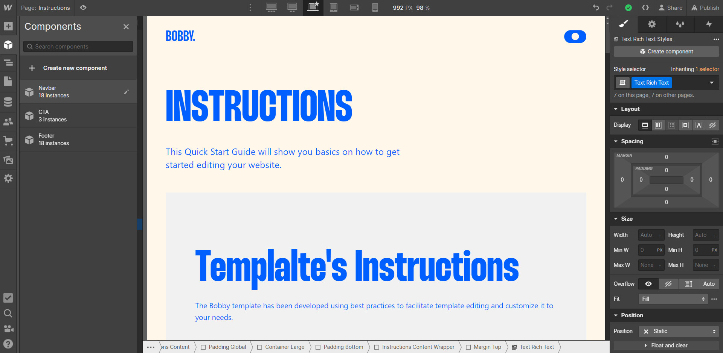723x353 pixels.
Task: Open the Navigator panel
Action: 8,63
